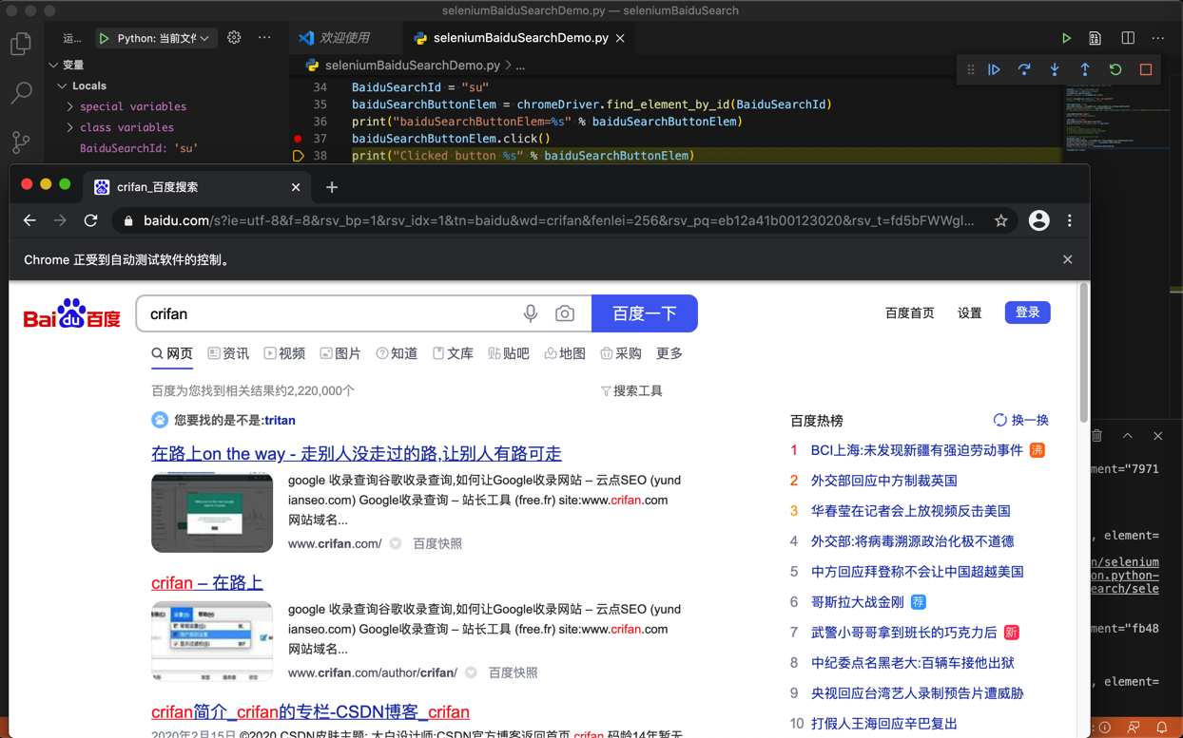
Task: Refresh hot list with 换一换
Action: pyautogui.click(x=1020, y=420)
